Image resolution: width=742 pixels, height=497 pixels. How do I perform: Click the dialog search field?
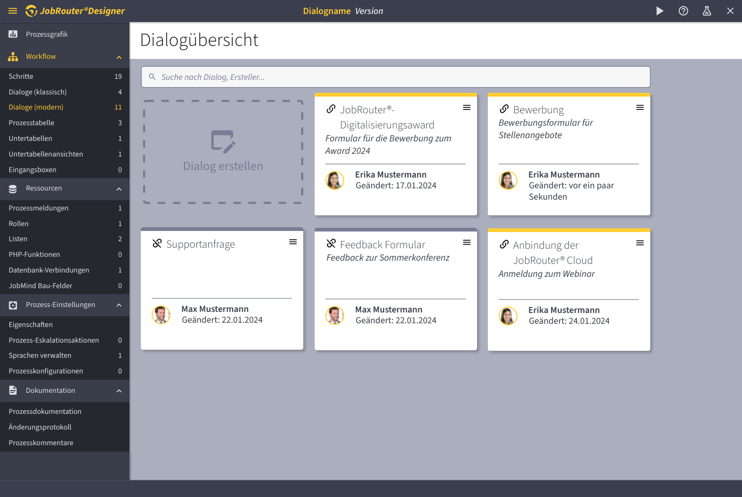coord(396,77)
